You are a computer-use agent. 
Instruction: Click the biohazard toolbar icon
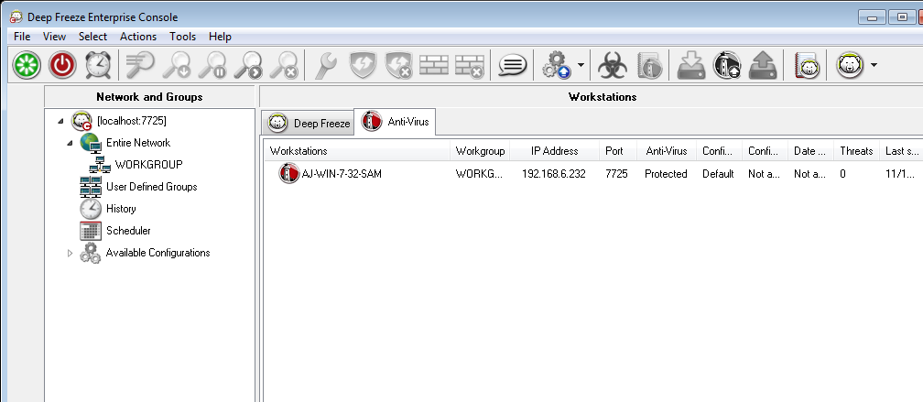[612, 65]
